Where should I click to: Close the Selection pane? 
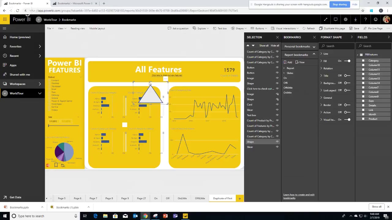(x=277, y=37)
